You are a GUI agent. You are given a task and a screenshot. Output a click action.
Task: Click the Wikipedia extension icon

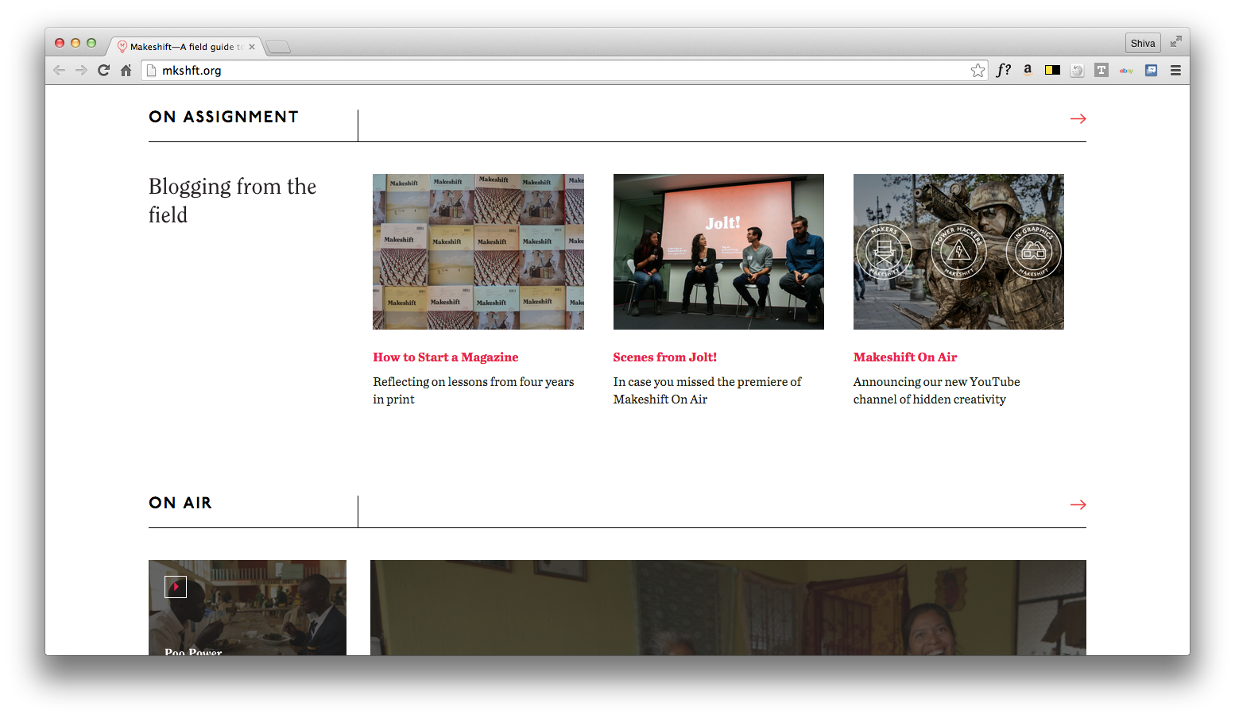[x=1077, y=71]
